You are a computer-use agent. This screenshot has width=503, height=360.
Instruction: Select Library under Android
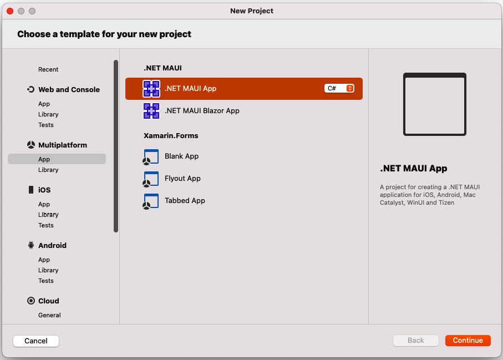tap(48, 270)
